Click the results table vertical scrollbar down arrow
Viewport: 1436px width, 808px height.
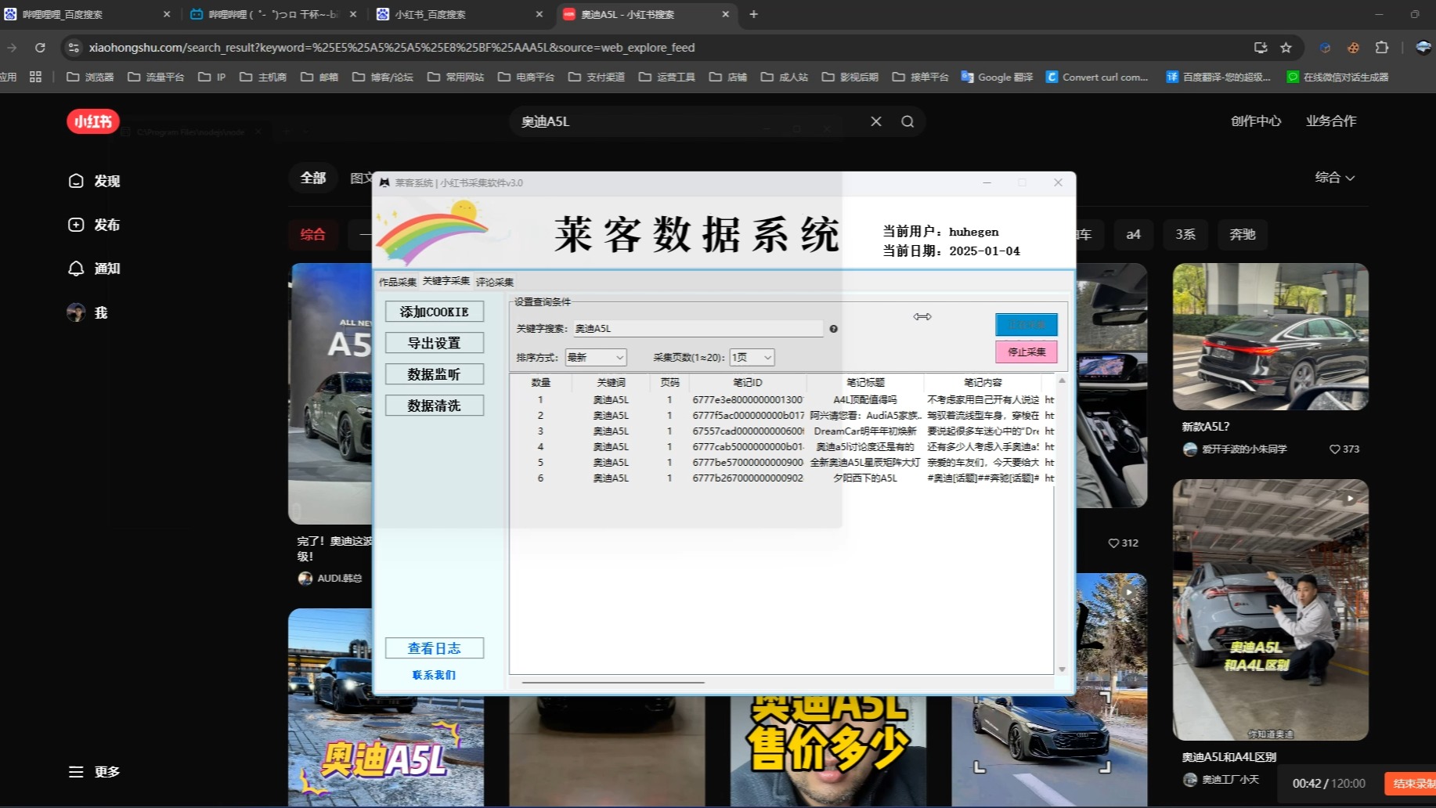pos(1063,669)
